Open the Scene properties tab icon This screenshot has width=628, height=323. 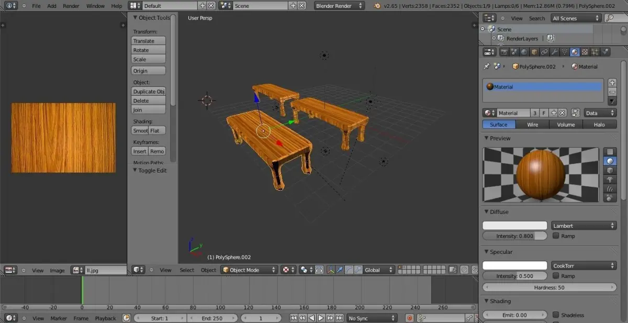(x=514, y=52)
